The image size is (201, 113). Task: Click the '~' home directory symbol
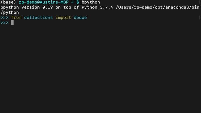pyautogui.click(x=73, y=2)
